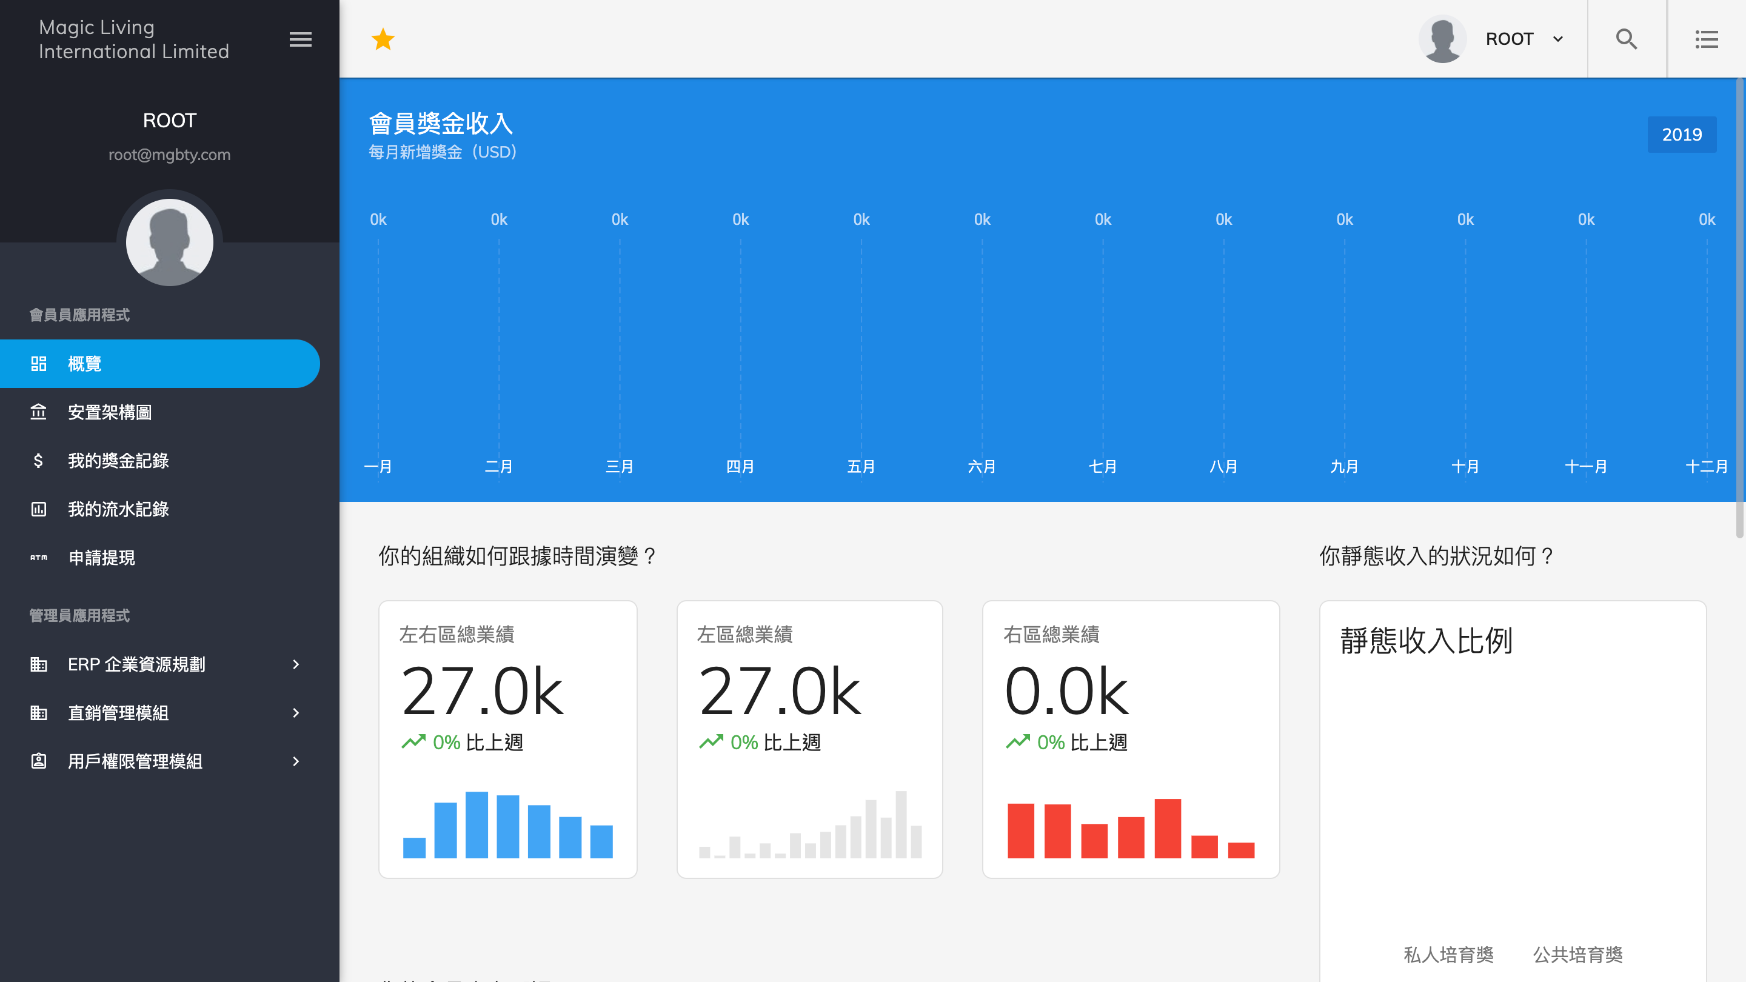Open the search magnifier icon
Screen dimensions: 1746x982
tap(1626, 39)
